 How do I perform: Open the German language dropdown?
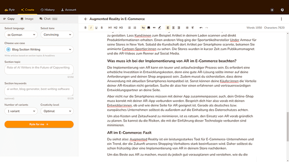[x=21, y=35]
